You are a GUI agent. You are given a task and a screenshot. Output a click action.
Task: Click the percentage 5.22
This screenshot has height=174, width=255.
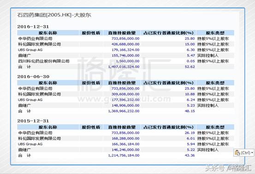[x=191, y=150]
